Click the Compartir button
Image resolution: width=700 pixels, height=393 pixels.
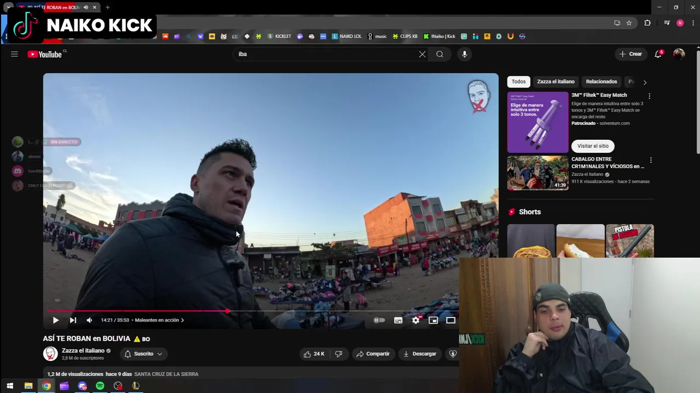(x=373, y=354)
